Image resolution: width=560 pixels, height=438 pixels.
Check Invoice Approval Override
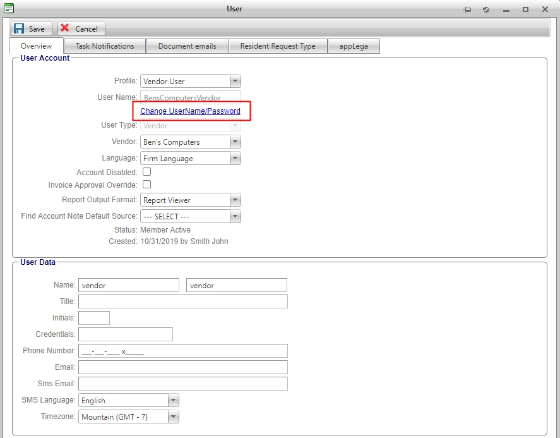146,184
